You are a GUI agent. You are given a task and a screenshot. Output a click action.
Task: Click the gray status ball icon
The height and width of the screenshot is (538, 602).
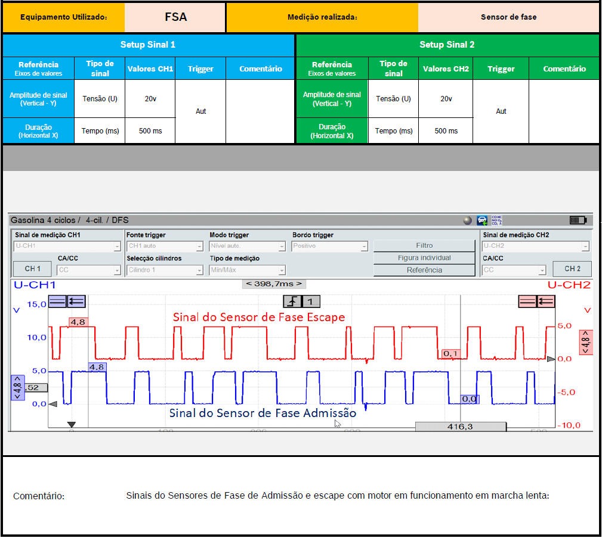point(468,220)
